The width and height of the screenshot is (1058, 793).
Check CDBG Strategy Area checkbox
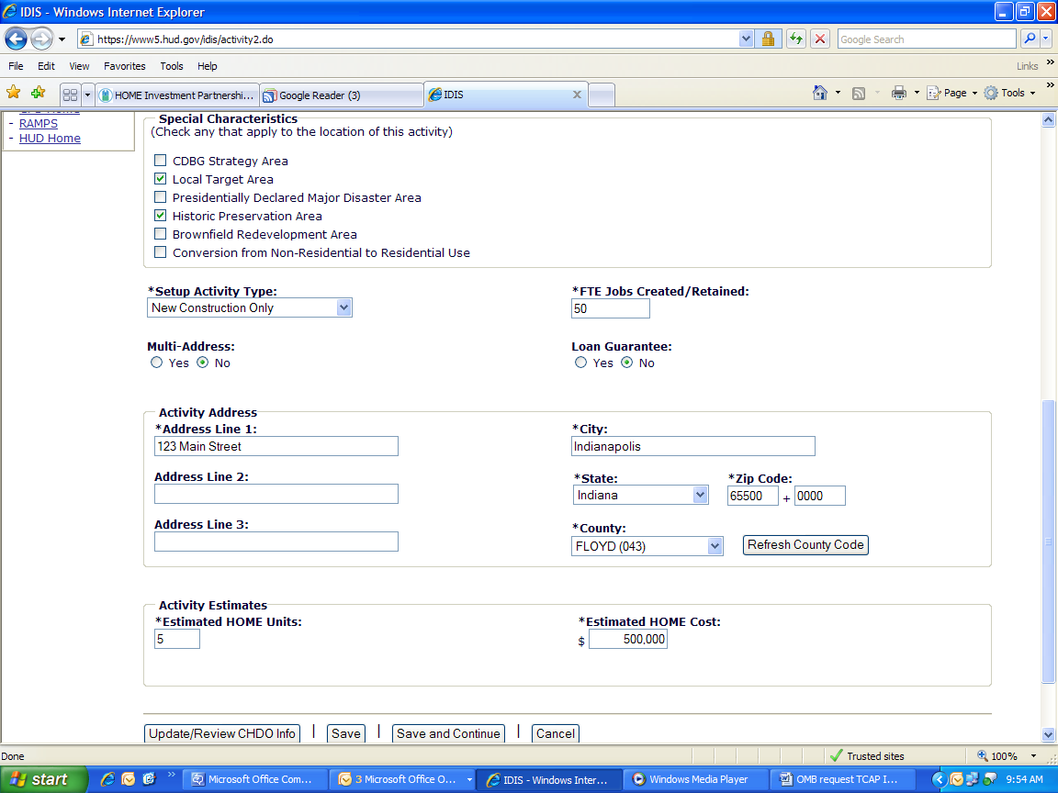click(x=160, y=161)
